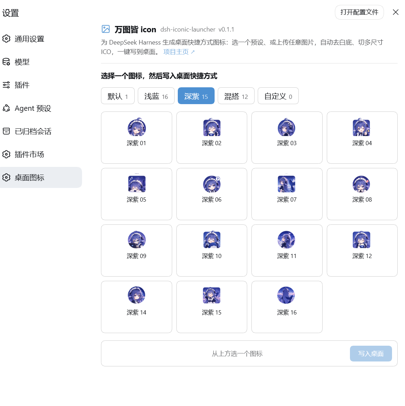Go to the 插件市场 marketplace section

pos(41,154)
